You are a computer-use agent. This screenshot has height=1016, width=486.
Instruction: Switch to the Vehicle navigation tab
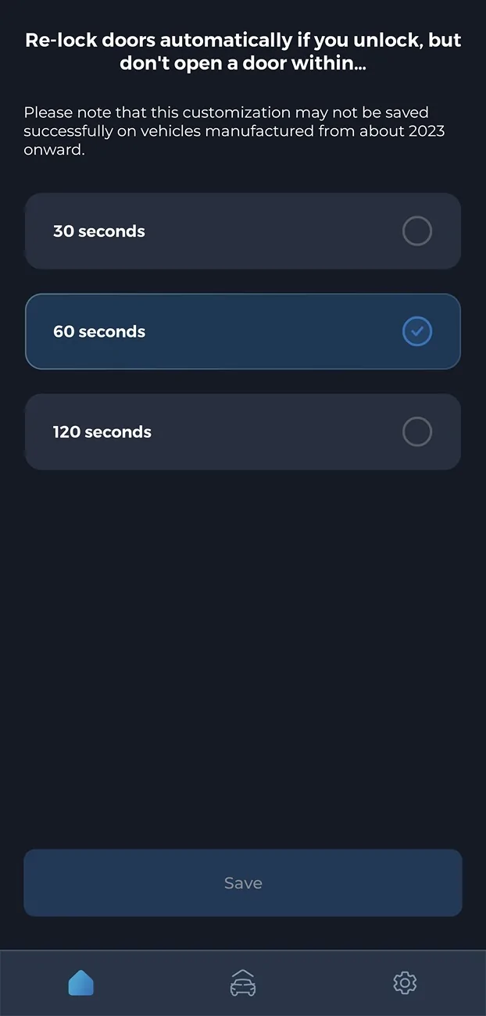point(243,982)
